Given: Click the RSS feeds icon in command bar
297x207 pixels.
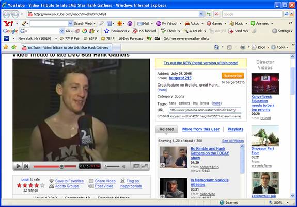Looking at the screenshot, I should (229, 47).
